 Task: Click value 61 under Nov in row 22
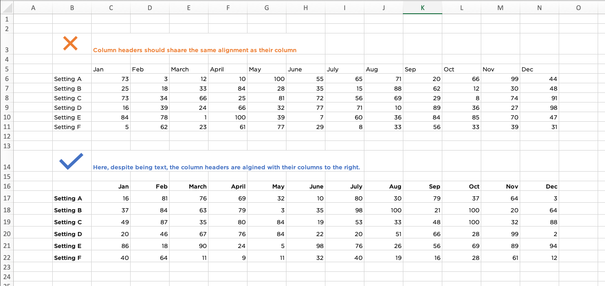click(x=515, y=258)
